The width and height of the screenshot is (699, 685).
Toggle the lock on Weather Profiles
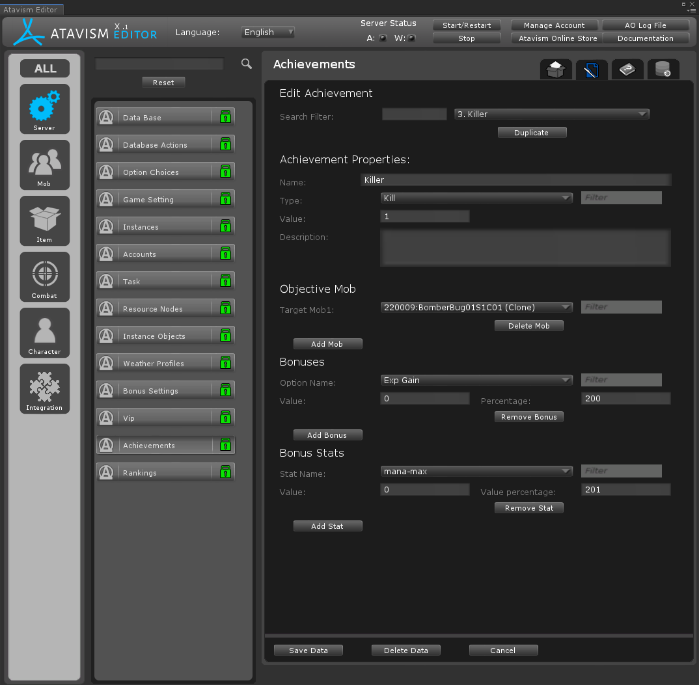(x=225, y=363)
